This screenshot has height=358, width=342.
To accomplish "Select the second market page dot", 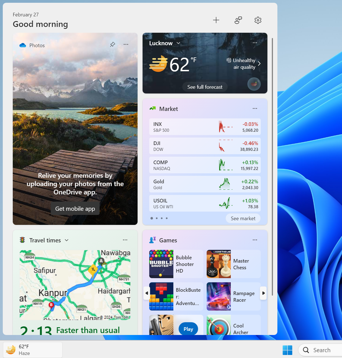I will pos(157,218).
